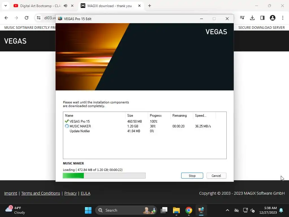Open the muted volume tray icon
Viewport: 289px width, 217px height.
pos(253,210)
